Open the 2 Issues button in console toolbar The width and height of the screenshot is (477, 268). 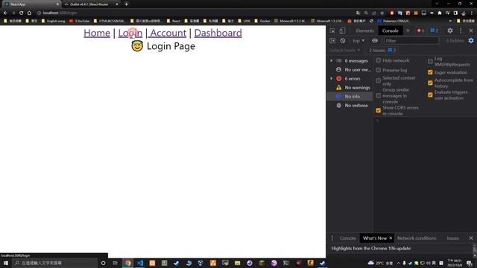(382, 50)
